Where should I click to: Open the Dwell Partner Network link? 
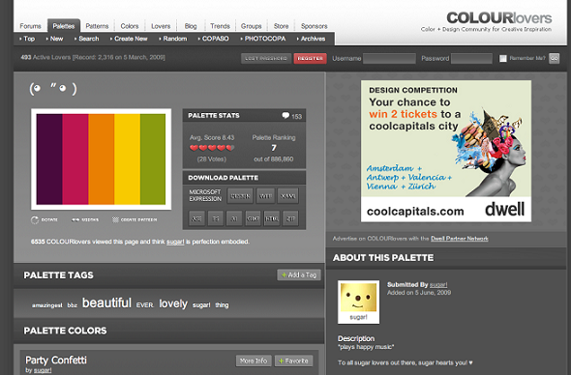tap(460, 239)
